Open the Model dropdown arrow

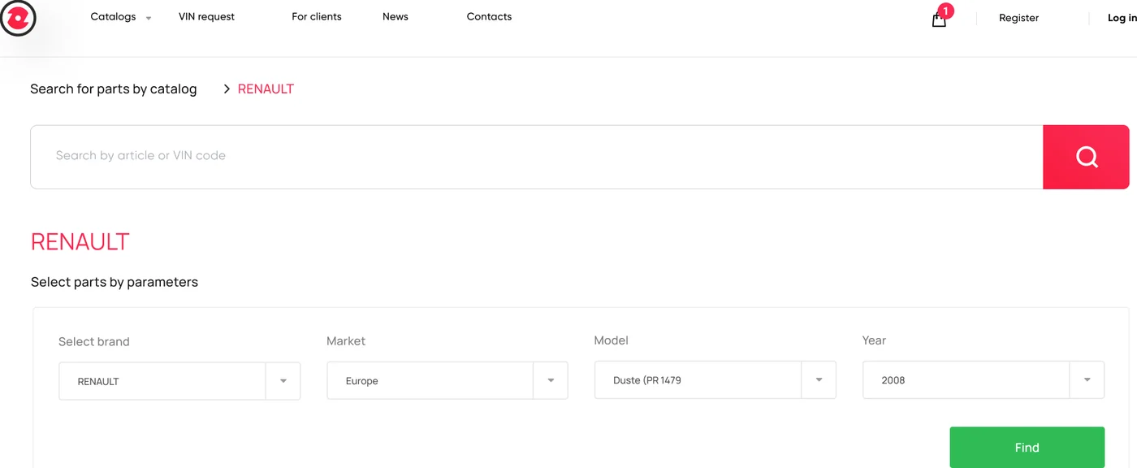[x=819, y=379]
